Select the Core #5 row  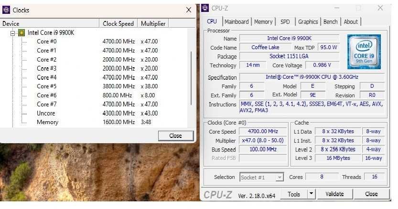coord(47,86)
